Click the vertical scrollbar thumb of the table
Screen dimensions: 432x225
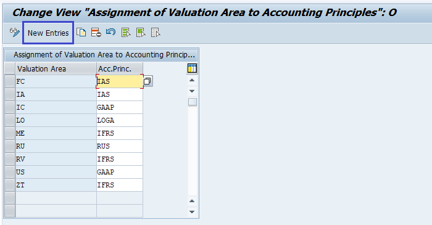coord(193,102)
